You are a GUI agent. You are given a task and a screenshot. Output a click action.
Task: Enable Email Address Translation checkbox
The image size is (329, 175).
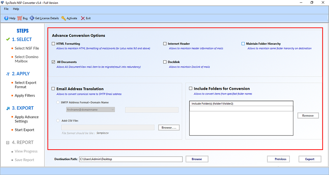(53, 89)
